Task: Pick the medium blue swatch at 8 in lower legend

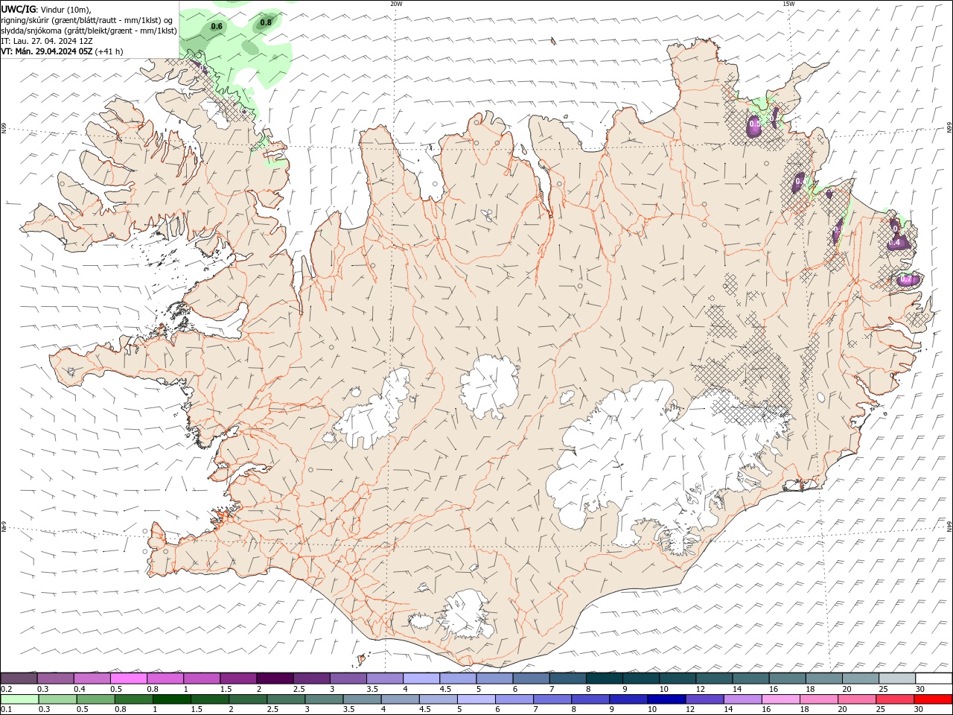Action: (x=590, y=699)
